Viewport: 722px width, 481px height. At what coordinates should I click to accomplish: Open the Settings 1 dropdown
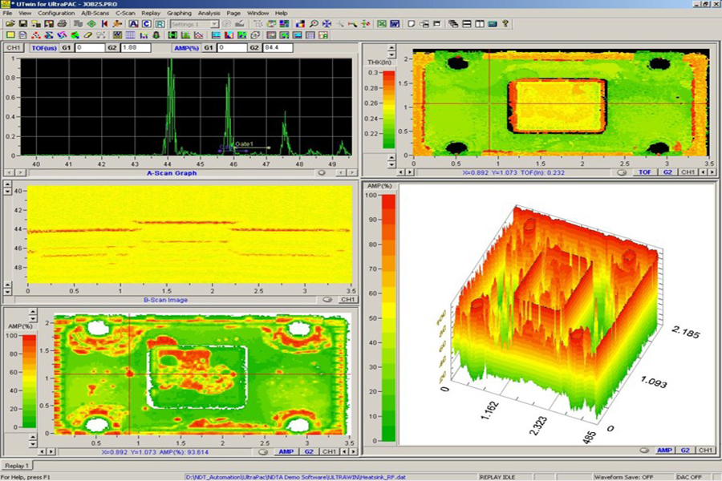[x=216, y=24]
